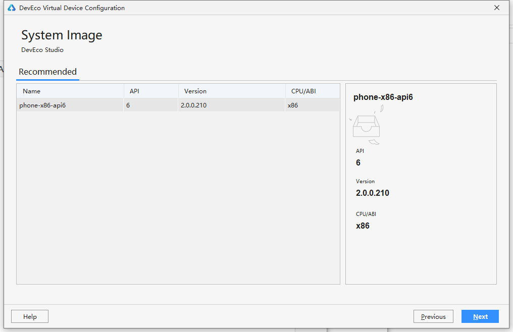
Task: Select the phone-x86-api6 image row
Action: click(178, 105)
